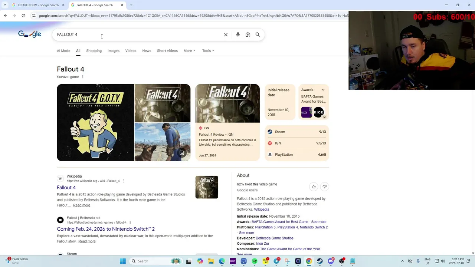Switch to Images results tab

click(114, 51)
